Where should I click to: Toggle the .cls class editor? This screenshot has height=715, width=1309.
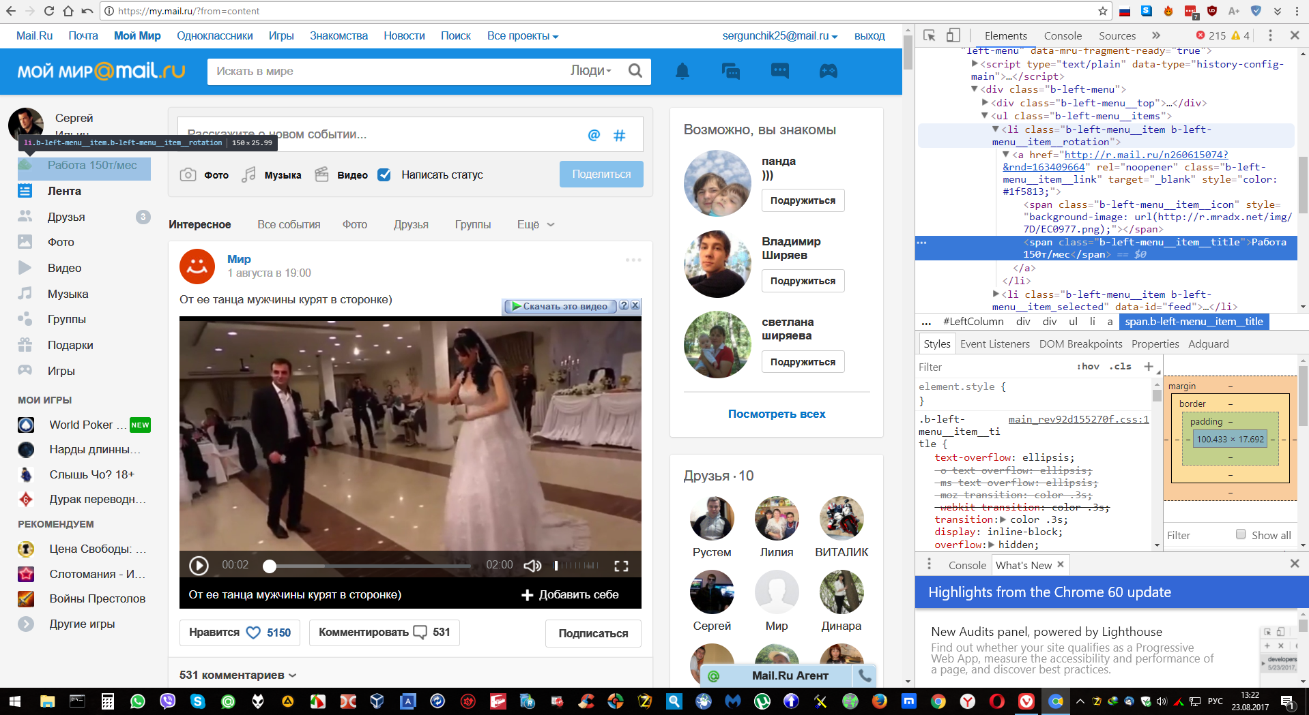pos(1120,367)
